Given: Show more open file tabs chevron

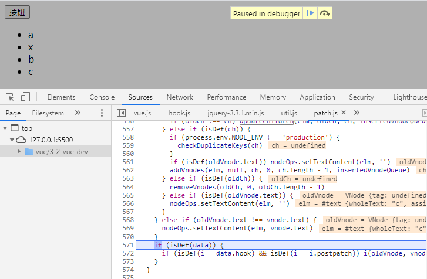Looking at the screenshot, I should pyautogui.click(x=357, y=113).
